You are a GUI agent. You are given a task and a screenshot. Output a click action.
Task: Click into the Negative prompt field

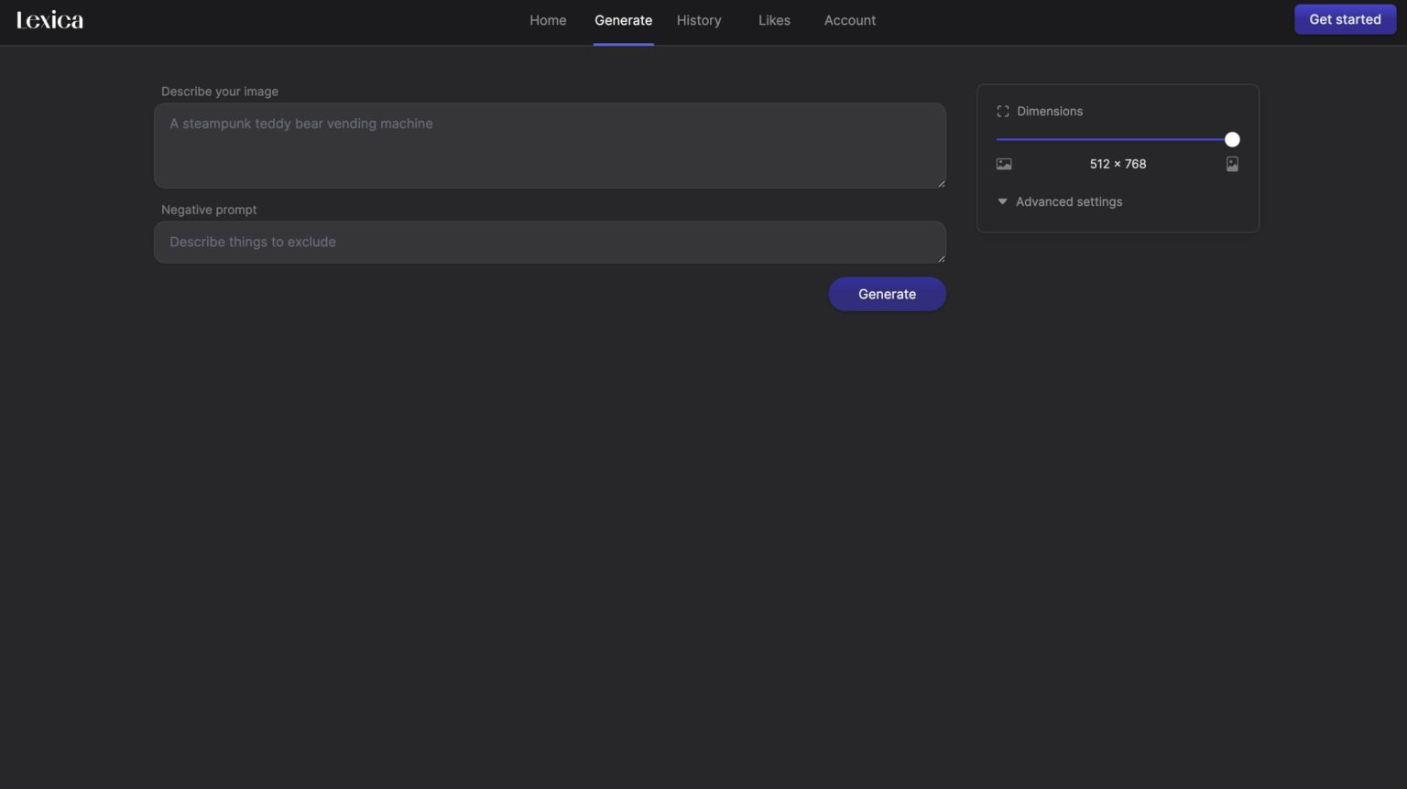(x=550, y=243)
